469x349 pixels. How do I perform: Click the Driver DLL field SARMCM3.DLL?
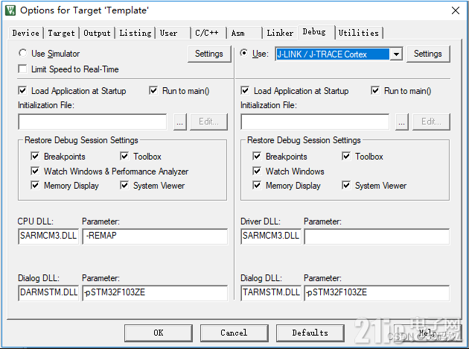coord(271,236)
